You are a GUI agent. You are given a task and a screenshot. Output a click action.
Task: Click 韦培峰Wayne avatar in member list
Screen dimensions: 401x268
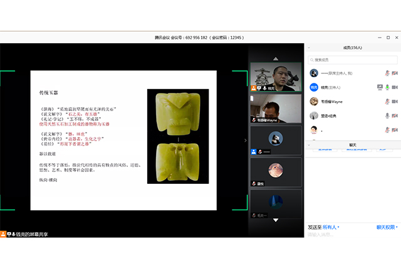point(314,102)
